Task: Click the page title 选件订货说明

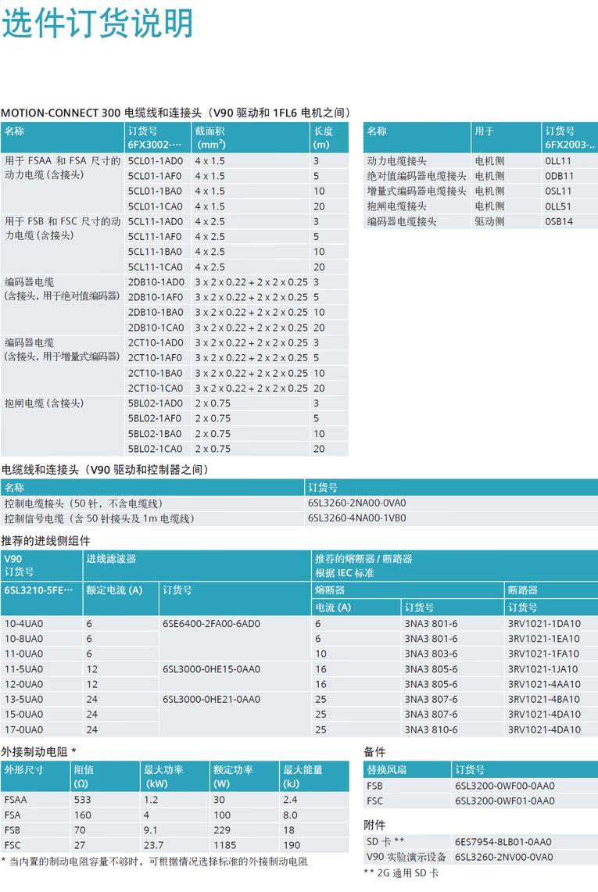Action: pyautogui.click(x=97, y=24)
